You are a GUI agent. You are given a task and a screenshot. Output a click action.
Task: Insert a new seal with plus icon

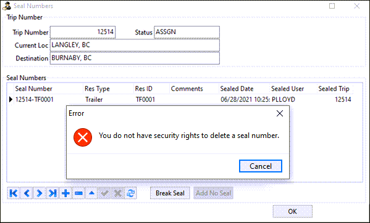pos(65,193)
